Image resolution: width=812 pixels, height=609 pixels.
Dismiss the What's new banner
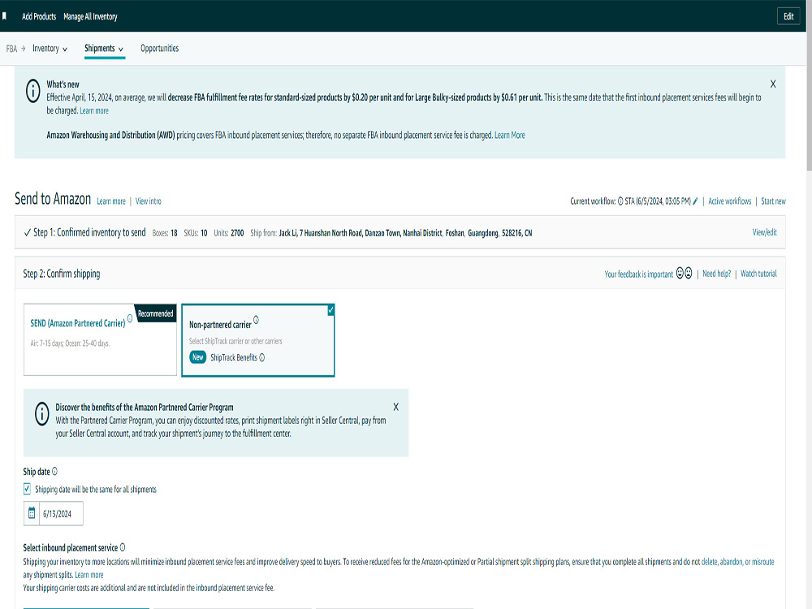(x=773, y=84)
